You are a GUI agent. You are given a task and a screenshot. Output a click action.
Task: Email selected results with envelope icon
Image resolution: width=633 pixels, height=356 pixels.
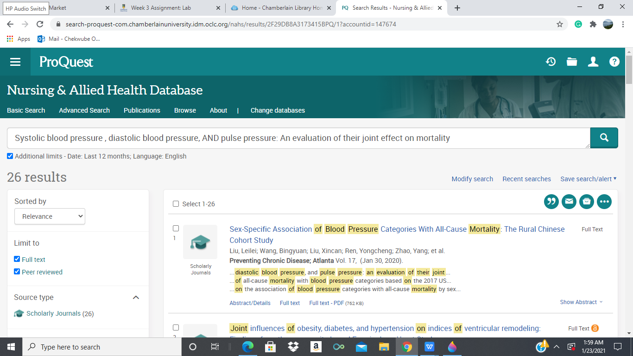click(x=569, y=202)
